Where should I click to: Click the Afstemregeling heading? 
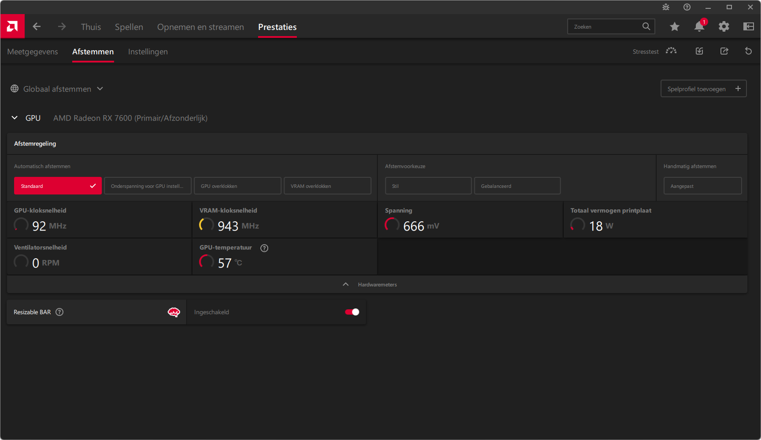[x=35, y=143]
